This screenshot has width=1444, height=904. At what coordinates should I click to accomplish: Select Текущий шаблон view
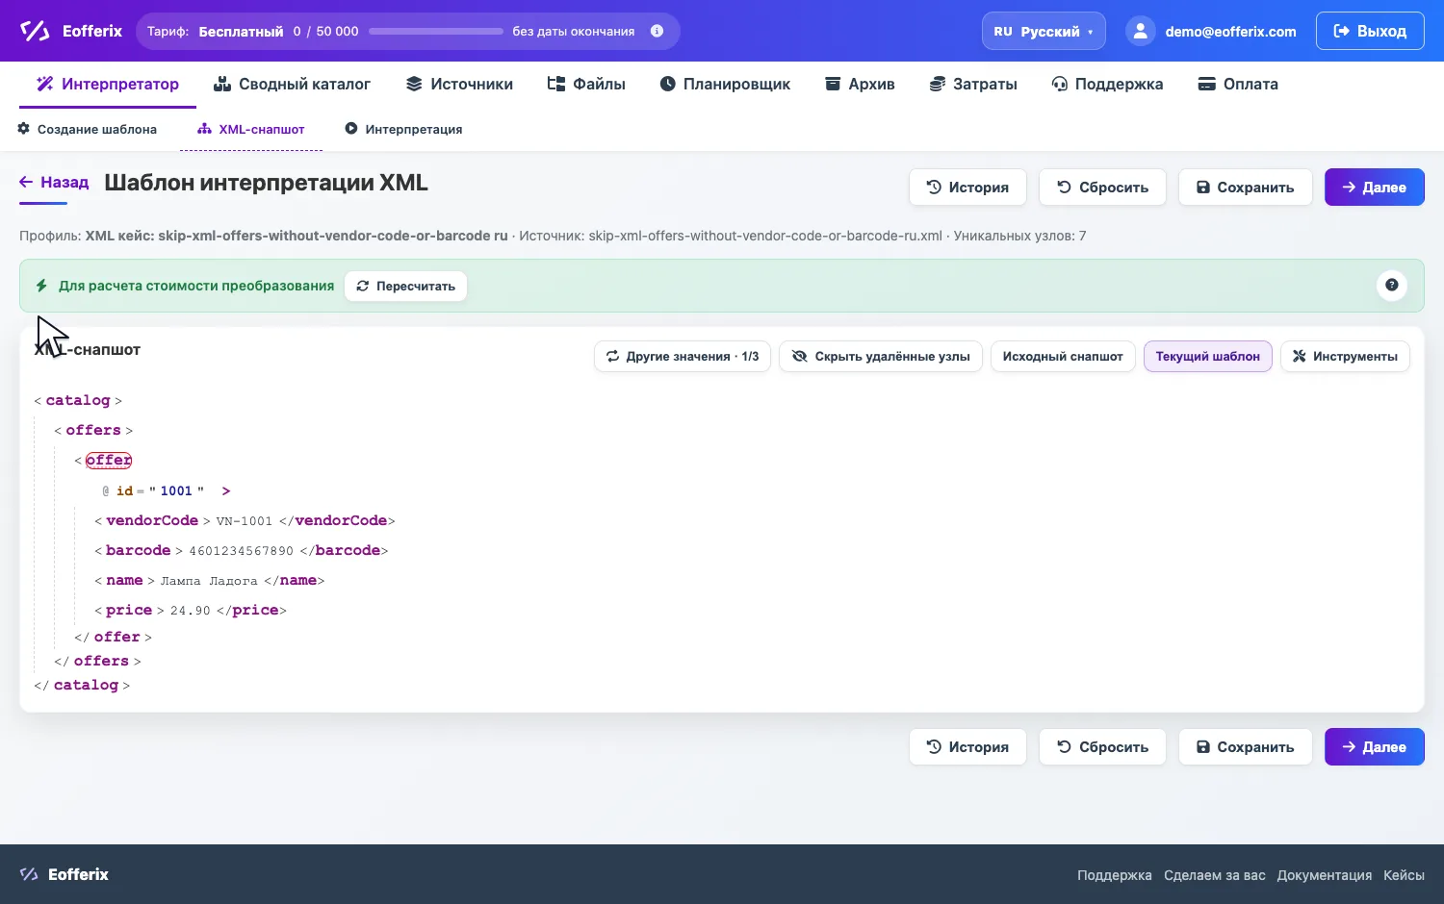click(1208, 357)
